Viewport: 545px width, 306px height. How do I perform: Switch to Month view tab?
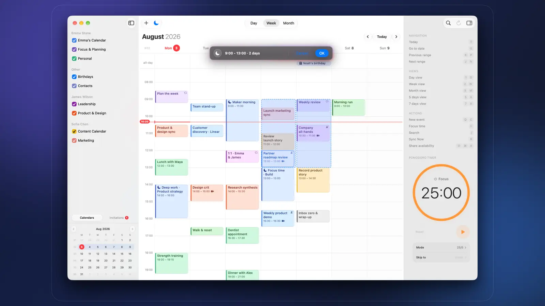[x=289, y=23]
